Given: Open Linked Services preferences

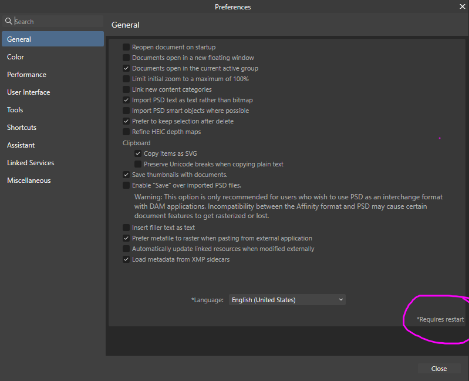Looking at the screenshot, I should click(x=53, y=163).
